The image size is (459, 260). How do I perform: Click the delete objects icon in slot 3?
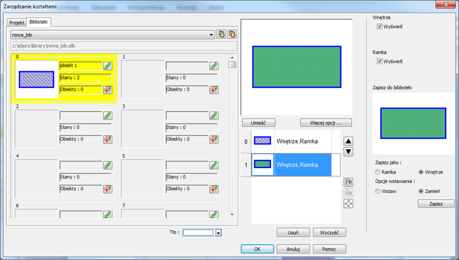[214, 139]
